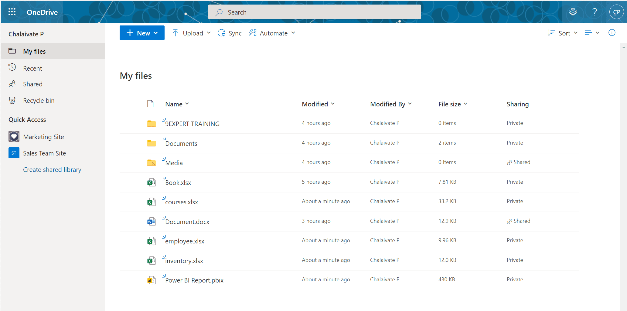Image resolution: width=627 pixels, height=311 pixels.
Task: Click the CP account avatar
Action: click(616, 12)
